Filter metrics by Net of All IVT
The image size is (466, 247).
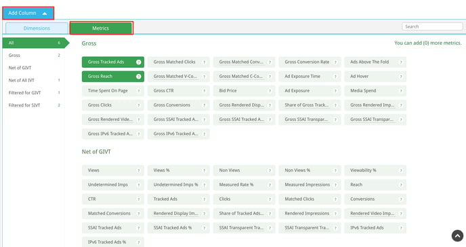(x=34, y=80)
